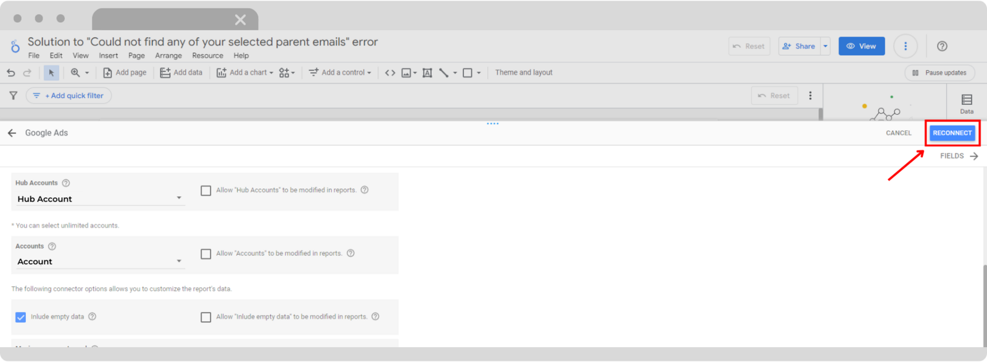987x362 pixels.
Task: Click the filter funnel icon
Action: 13,96
